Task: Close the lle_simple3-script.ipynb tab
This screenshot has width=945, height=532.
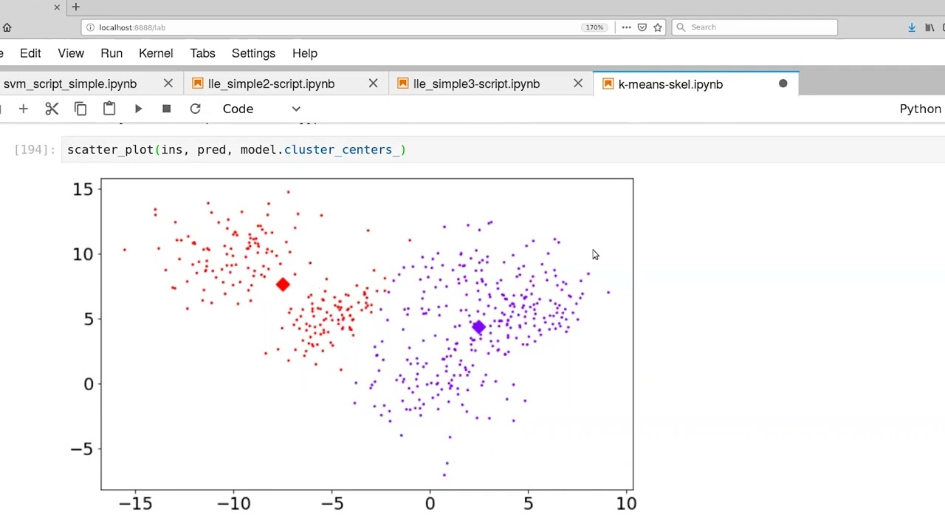Action: tap(578, 84)
